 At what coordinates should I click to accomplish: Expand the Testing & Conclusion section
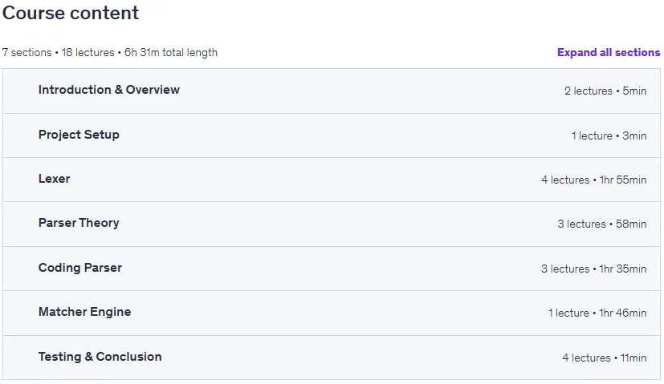[x=331, y=358]
